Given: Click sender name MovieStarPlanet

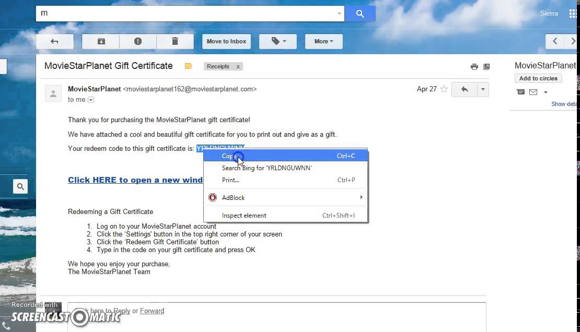Looking at the screenshot, I should 95,89.
